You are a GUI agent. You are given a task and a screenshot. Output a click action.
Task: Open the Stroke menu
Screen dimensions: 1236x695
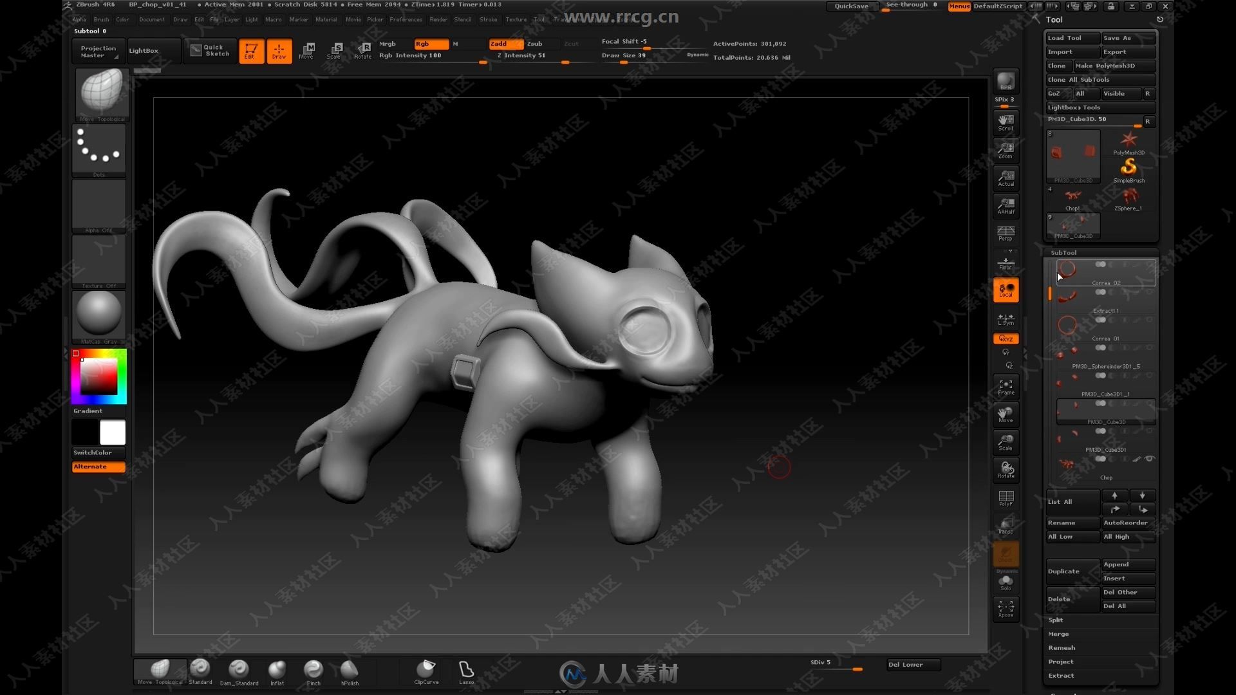(x=488, y=19)
